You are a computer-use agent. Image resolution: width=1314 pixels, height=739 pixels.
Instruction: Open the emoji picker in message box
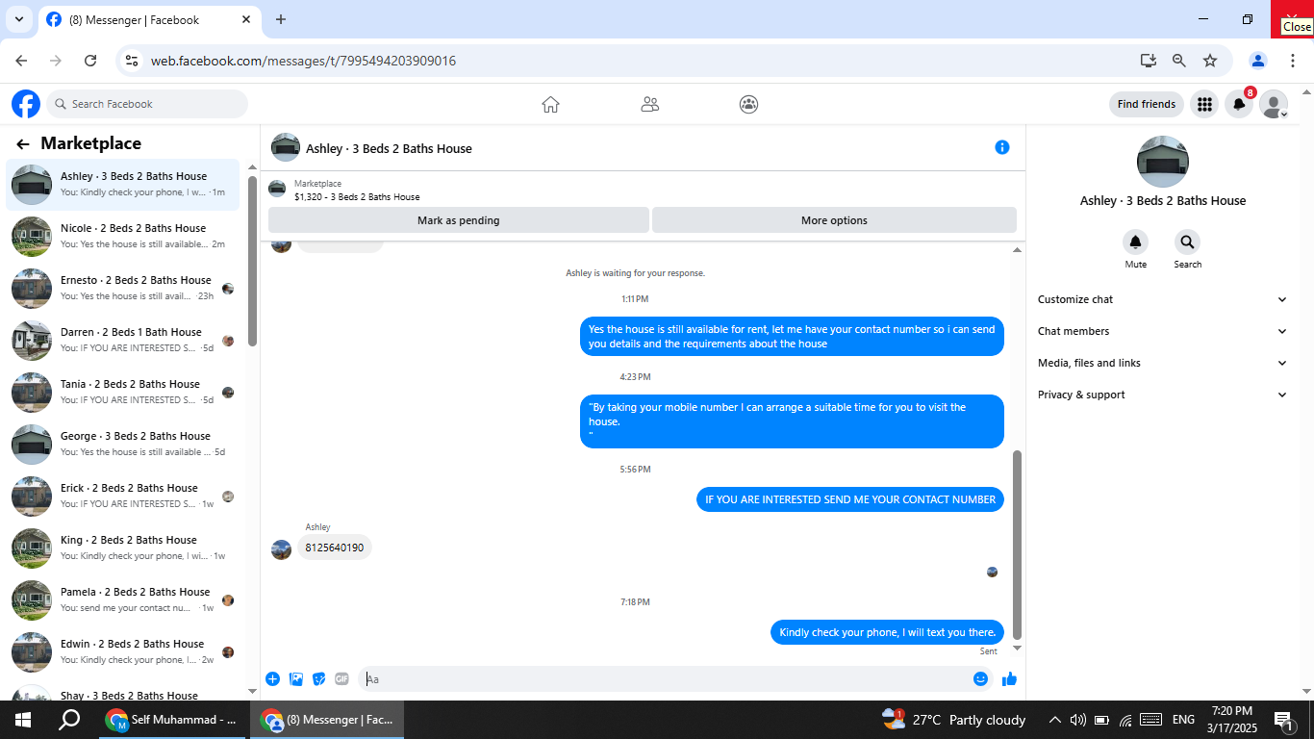pyautogui.click(x=980, y=678)
